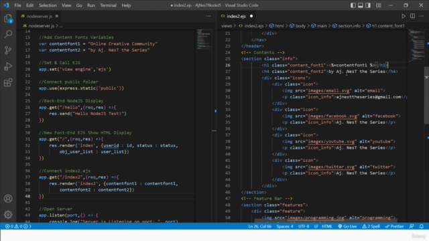Open more actions for the left editor group
Screen dimensions: 429x241
coord(208,16)
